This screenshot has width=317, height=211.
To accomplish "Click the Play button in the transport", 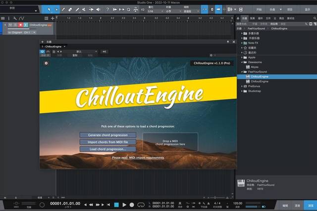I will pyautogui.click(x=124, y=205).
